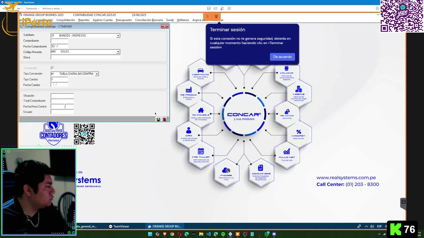
Task: Open the Presupuesto menu
Action: [124, 20]
